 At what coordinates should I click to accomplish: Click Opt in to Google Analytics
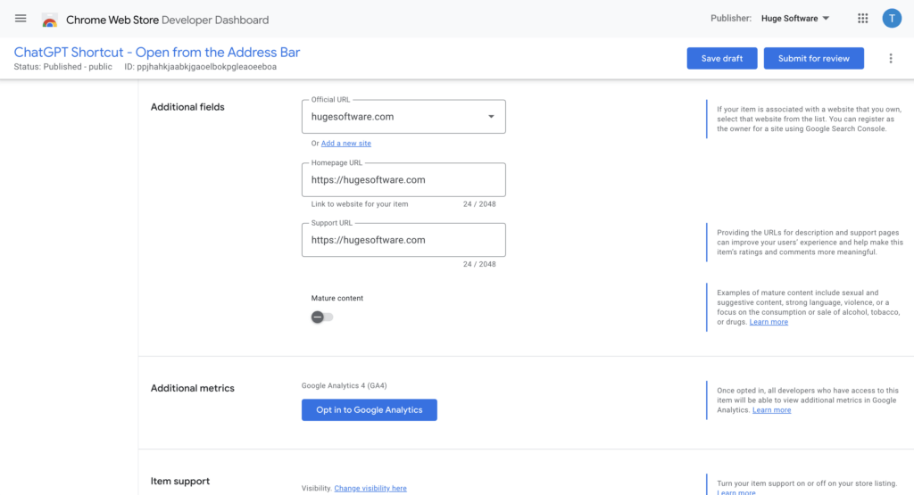369,410
